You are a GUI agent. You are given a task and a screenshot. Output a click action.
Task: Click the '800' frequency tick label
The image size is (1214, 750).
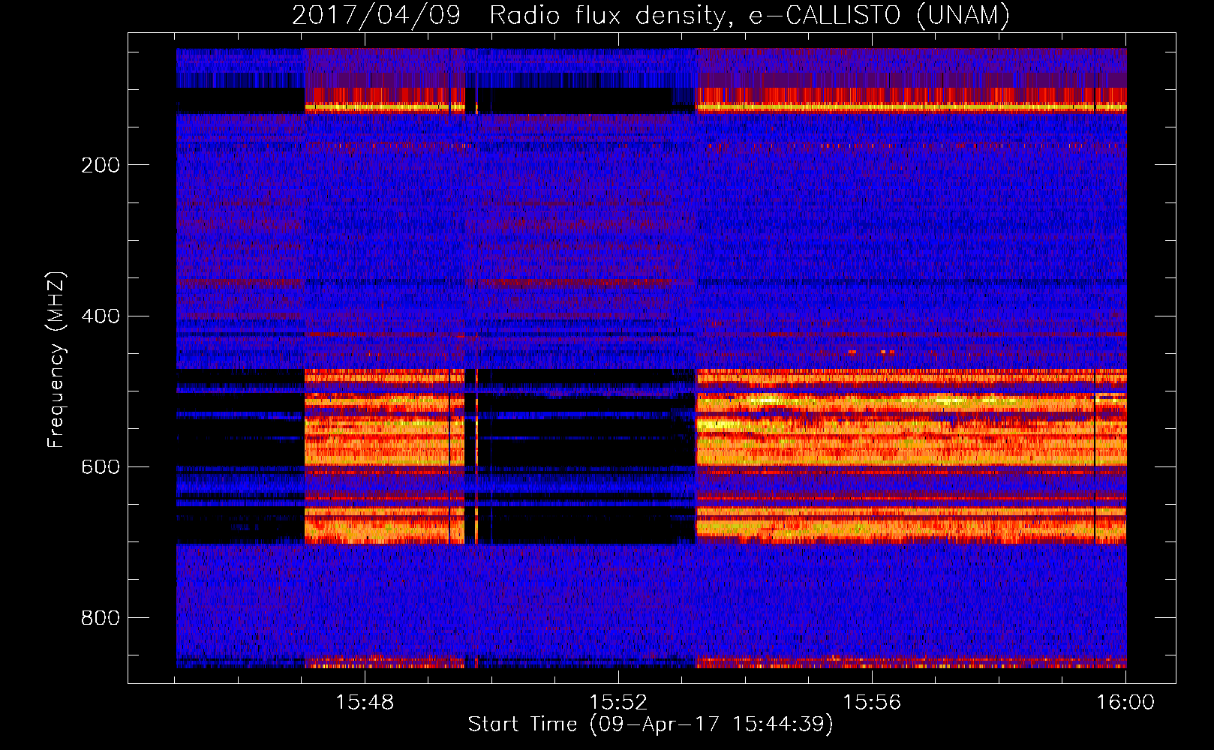101,618
